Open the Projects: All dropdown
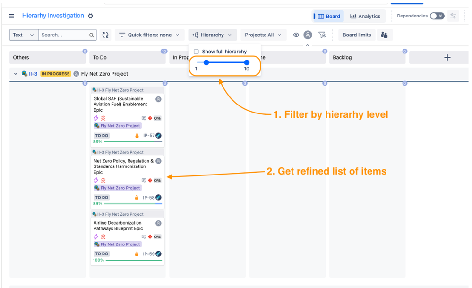The image size is (472, 288). (x=263, y=35)
